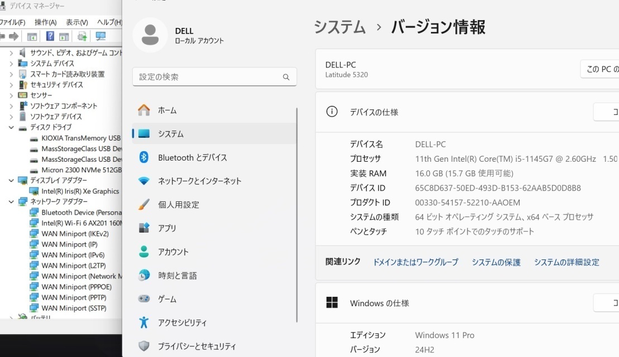Click the Bluetooth Device network adapter icon
Viewport: 619px width, 357px height.
34,212
